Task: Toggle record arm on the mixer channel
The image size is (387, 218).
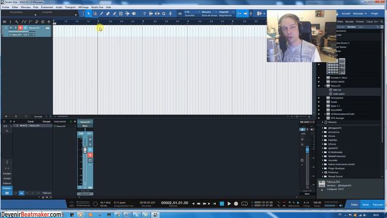Action: (90, 155)
